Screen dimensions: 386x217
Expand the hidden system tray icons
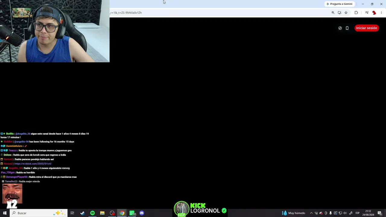click(312, 213)
